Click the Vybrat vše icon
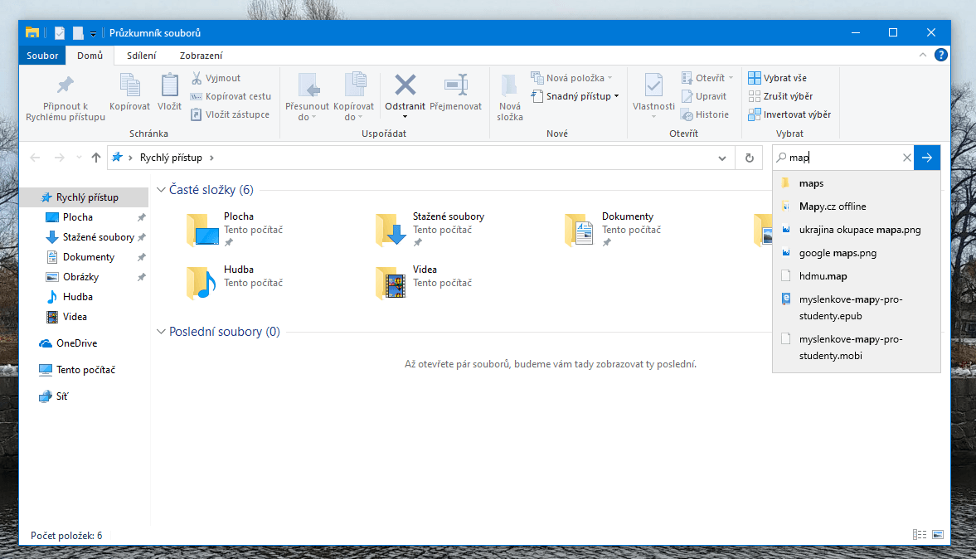 click(x=756, y=77)
